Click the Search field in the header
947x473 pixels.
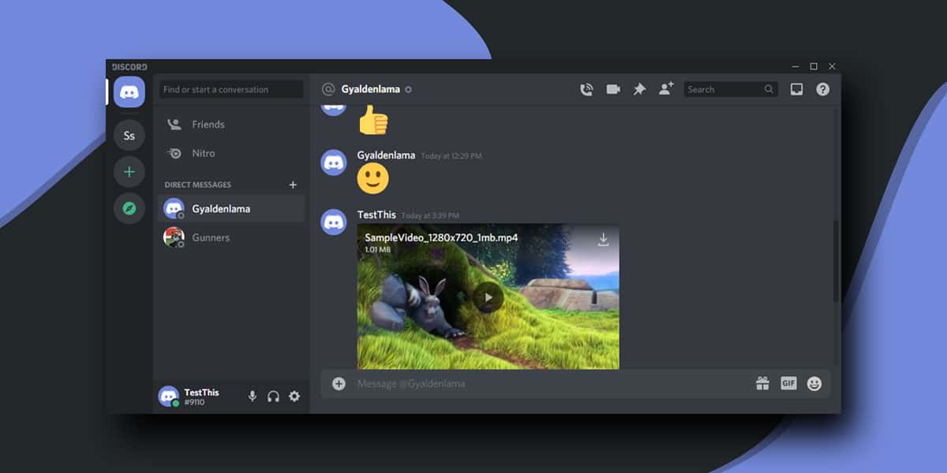[731, 90]
